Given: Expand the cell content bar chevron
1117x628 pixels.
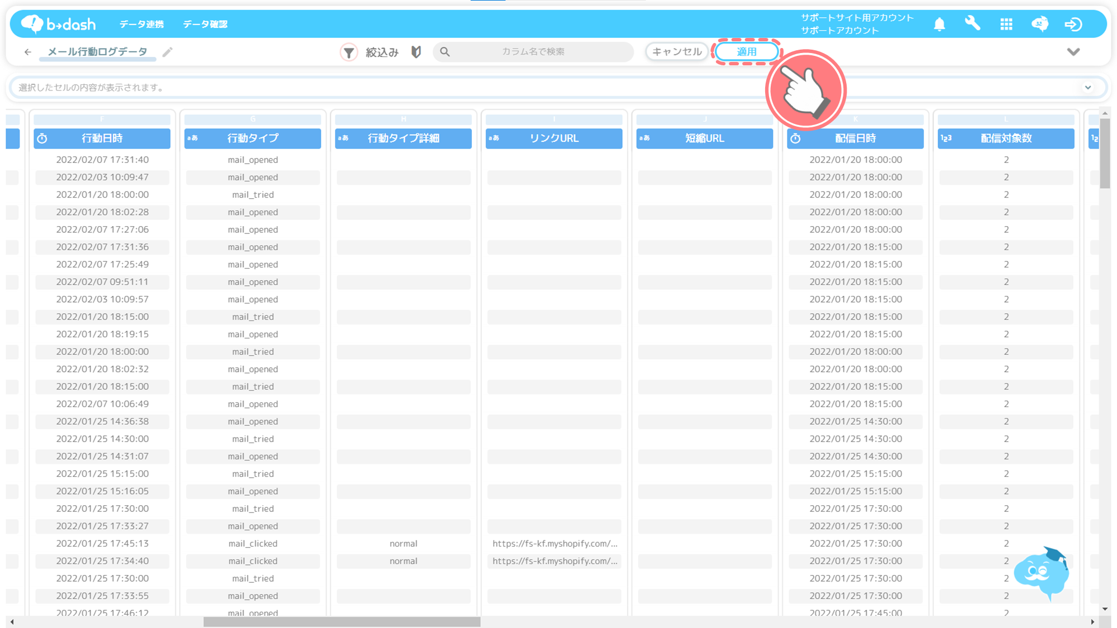Looking at the screenshot, I should pos(1088,88).
